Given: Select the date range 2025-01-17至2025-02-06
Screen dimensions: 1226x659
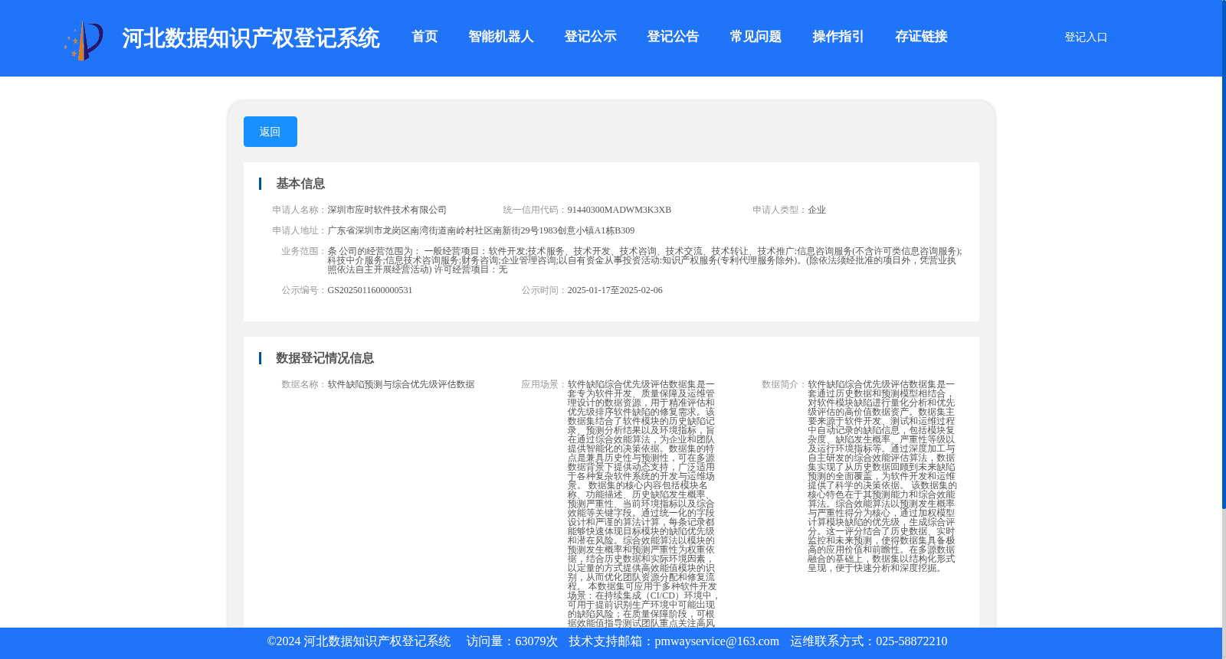Looking at the screenshot, I should [x=615, y=290].
